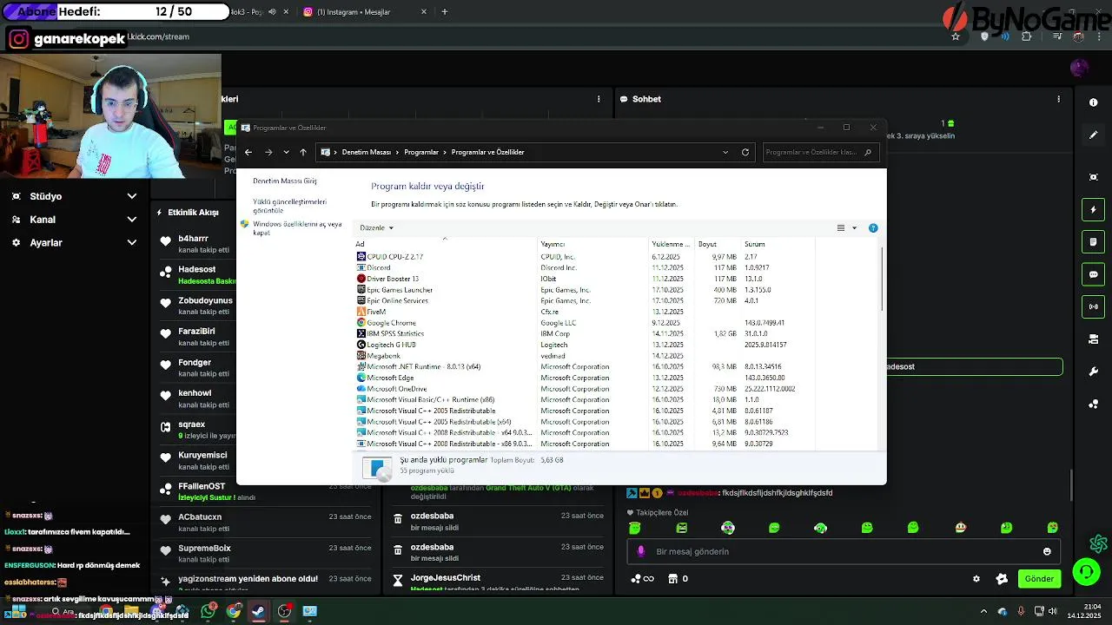Screen dimensions: 1112x625
Task: Select Microsoft OneDrive size 730 MB cell
Action: [x=725, y=389]
